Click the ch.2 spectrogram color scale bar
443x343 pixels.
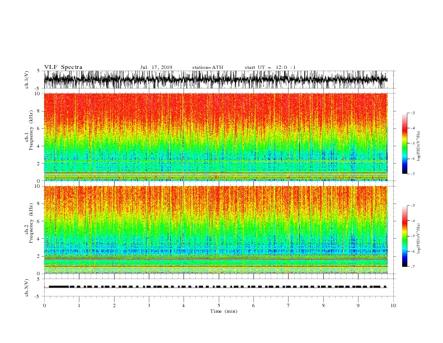point(404,236)
